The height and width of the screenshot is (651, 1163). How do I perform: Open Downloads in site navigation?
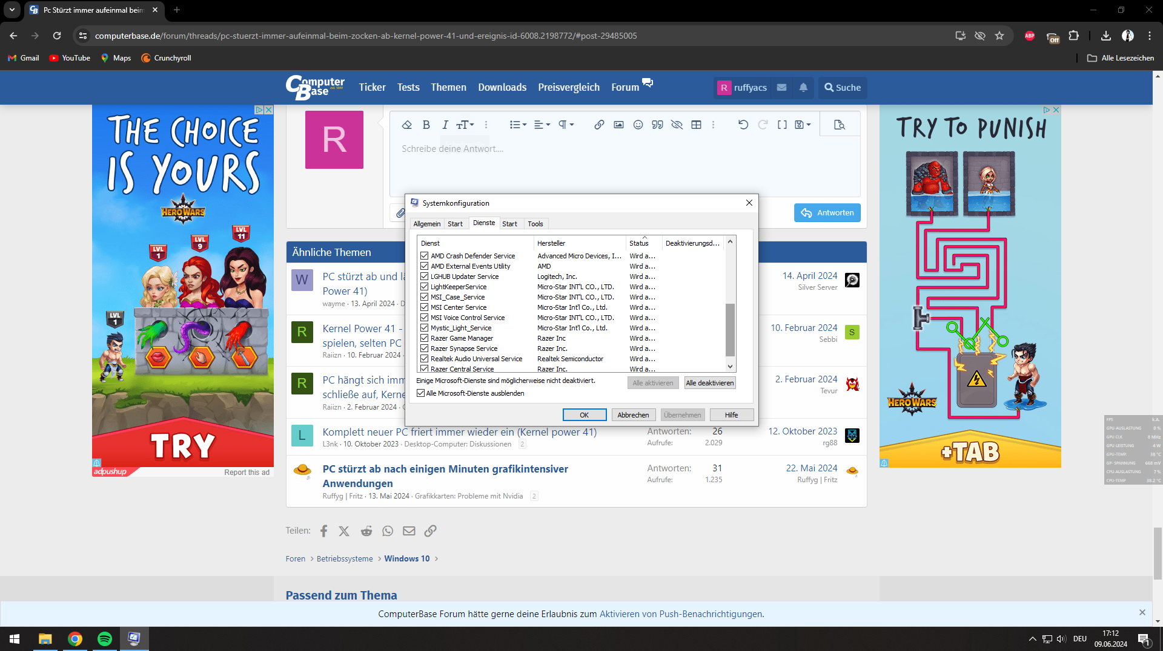[502, 87]
